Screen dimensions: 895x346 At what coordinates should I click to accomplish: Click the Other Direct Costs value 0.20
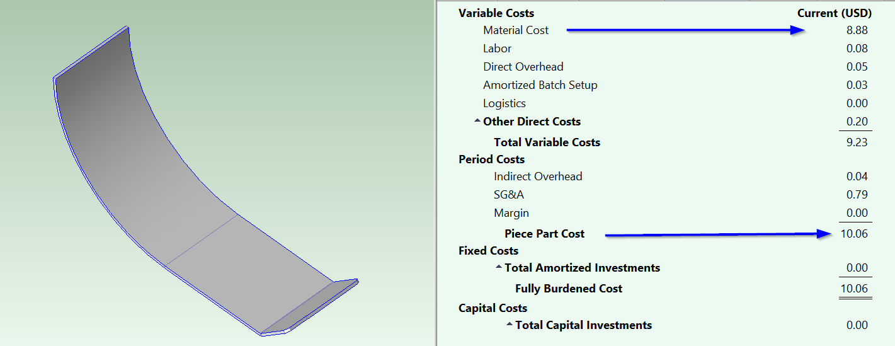click(x=857, y=122)
